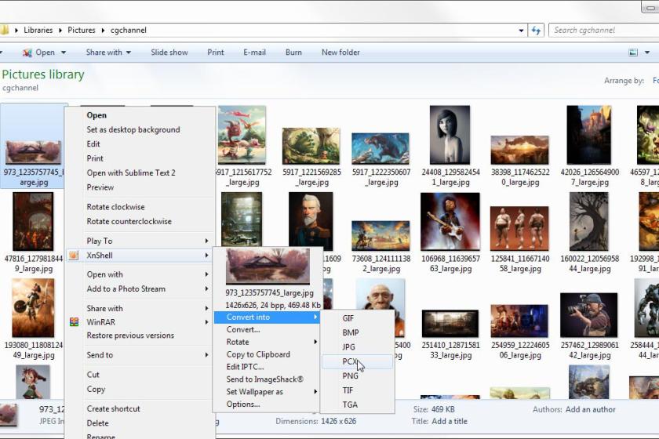Choose Edit from the context menu

coord(93,143)
